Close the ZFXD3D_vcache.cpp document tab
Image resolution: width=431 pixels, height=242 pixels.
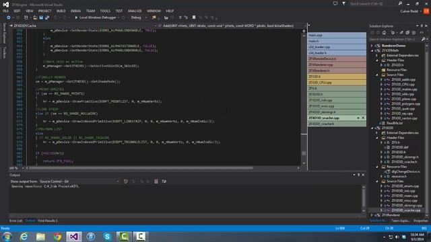(x=363, y=118)
